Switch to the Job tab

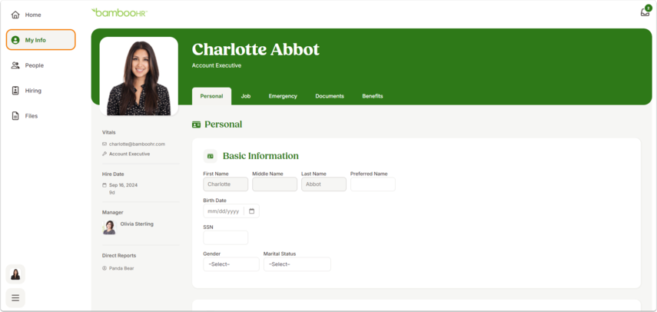[246, 96]
